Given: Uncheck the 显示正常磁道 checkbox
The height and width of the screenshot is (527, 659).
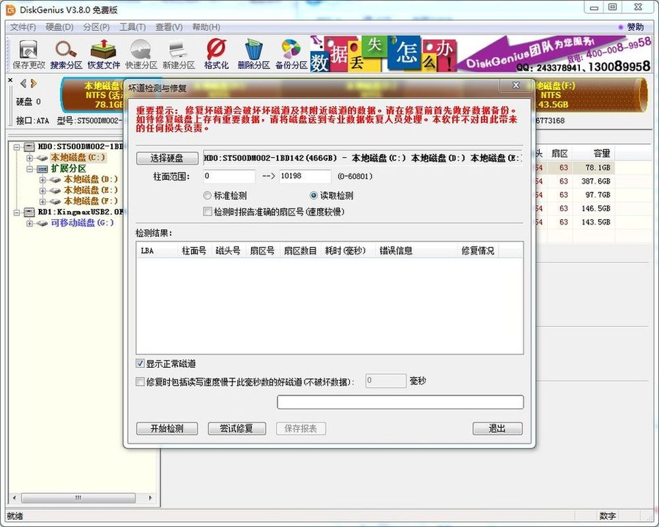Looking at the screenshot, I should (x=140, y=364).
